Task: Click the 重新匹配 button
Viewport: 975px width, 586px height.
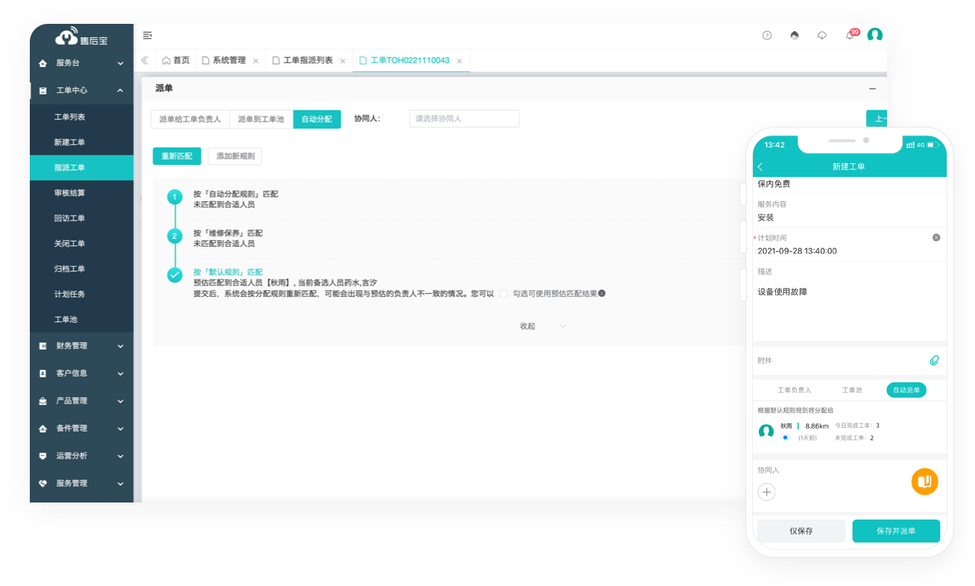Action: (177, 157)
